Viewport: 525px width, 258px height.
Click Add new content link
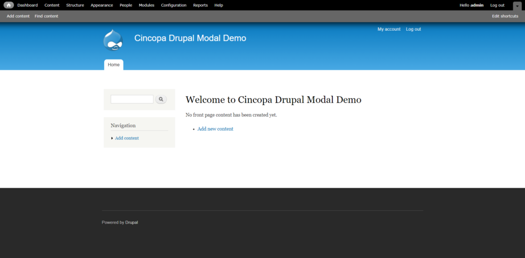(x=215, y=129)
